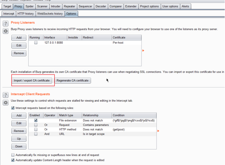Click the Operator column header
The width and height of the screenshot is (225, 165).
pyautogui.click(x=51, y=115)
